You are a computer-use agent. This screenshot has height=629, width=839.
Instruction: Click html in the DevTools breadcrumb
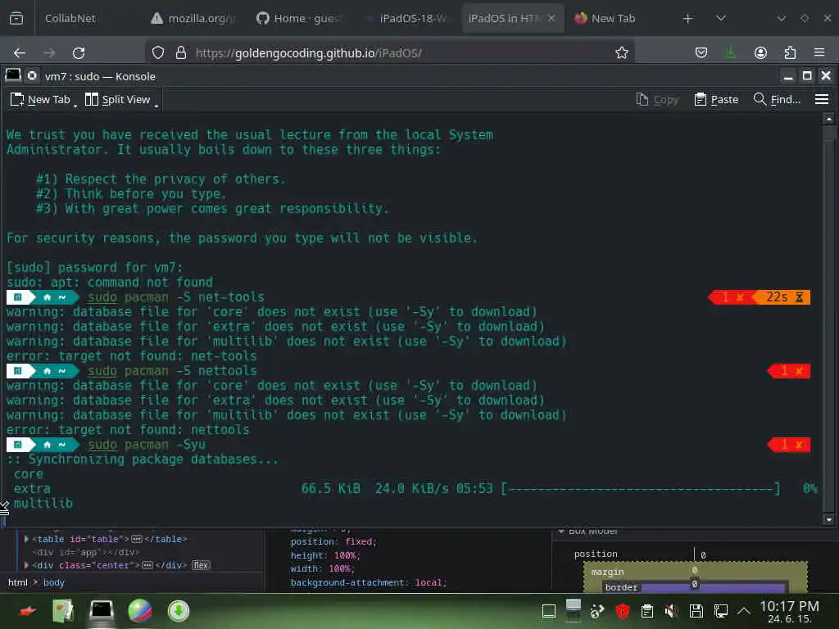pos(18,582)
